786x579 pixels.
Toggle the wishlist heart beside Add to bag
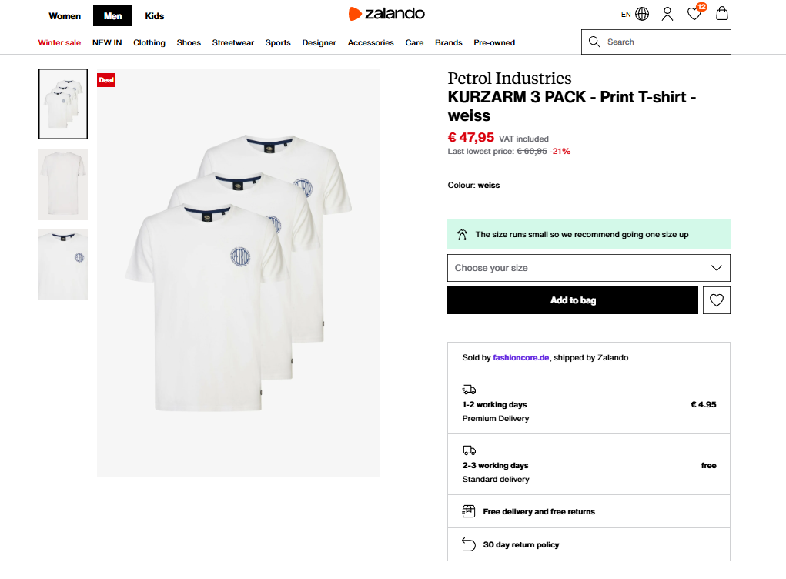coord(717,300)
